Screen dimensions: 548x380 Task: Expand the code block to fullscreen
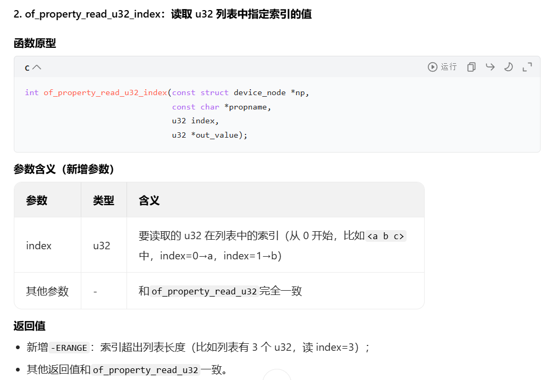click(527, 66)
